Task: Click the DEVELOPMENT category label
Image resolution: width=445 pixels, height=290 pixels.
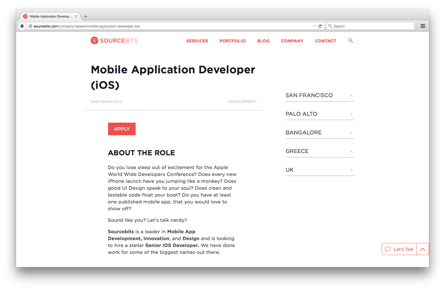Action: [x=243, y=102]
